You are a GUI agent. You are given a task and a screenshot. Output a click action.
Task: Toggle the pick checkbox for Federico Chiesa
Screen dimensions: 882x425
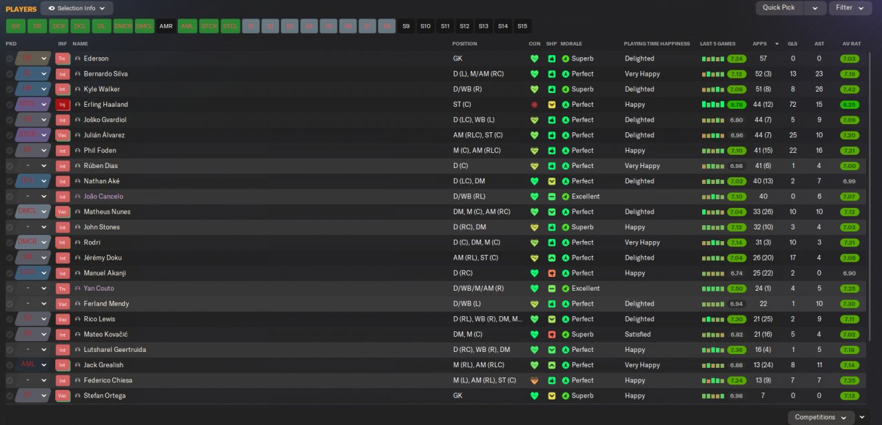(x=10, y=380)
